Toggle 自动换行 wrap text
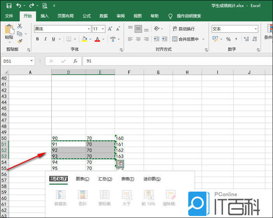 coord(183,29)
